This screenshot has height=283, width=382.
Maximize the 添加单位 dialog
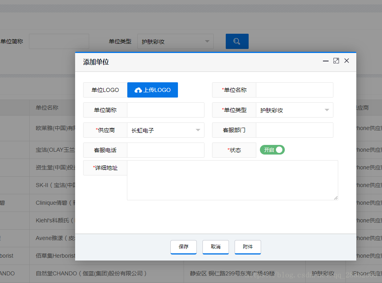click(x=336, y=61)
